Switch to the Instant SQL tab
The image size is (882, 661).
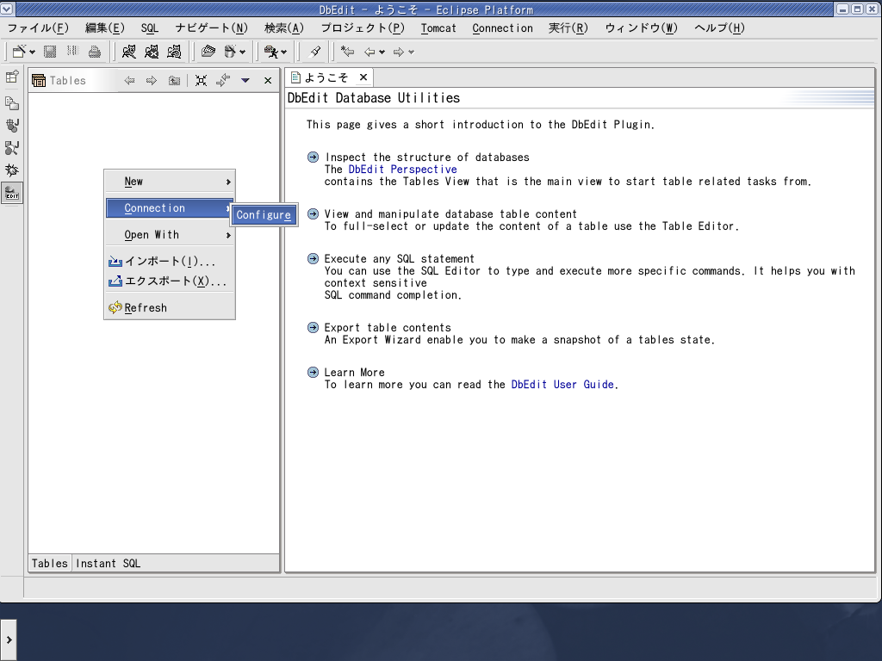pos(108,563)
